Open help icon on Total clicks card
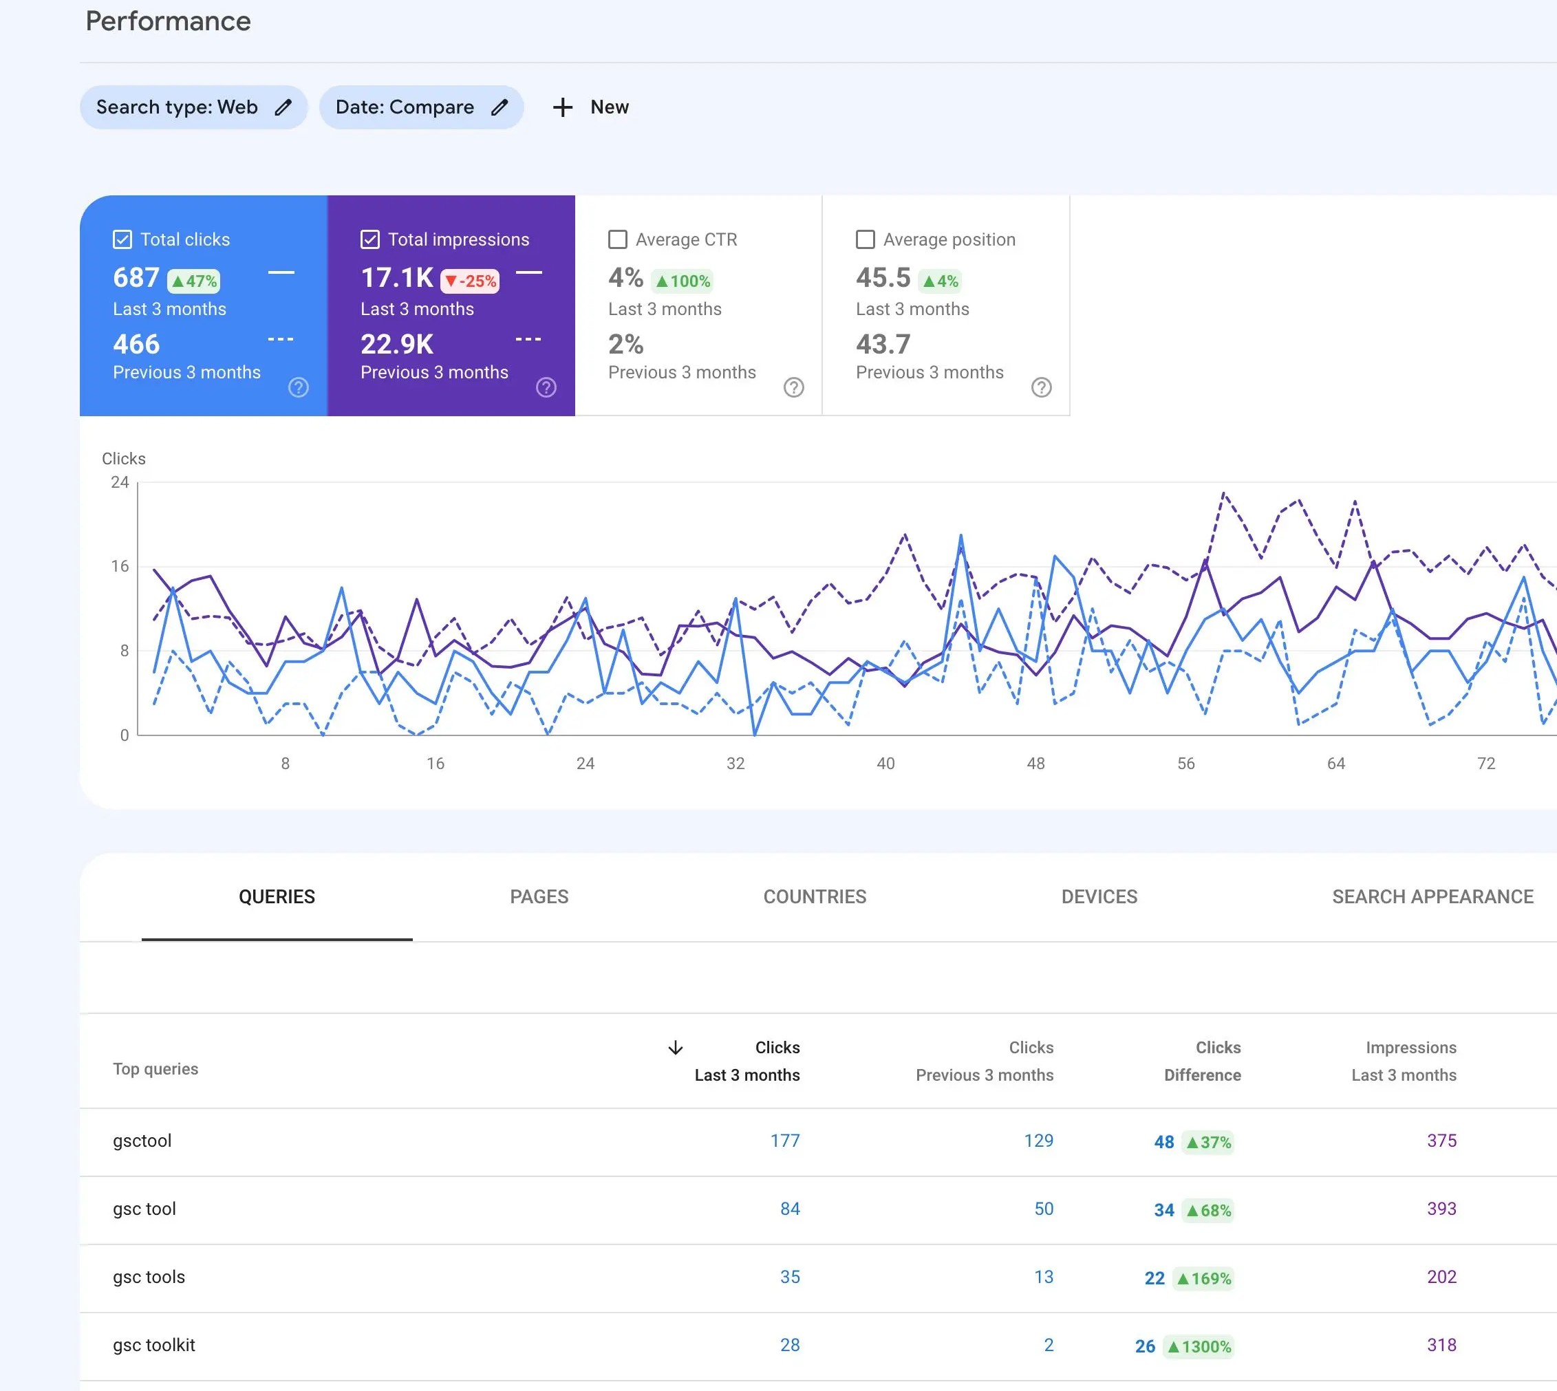The image size is (1557, 1391). click(298, 387)
